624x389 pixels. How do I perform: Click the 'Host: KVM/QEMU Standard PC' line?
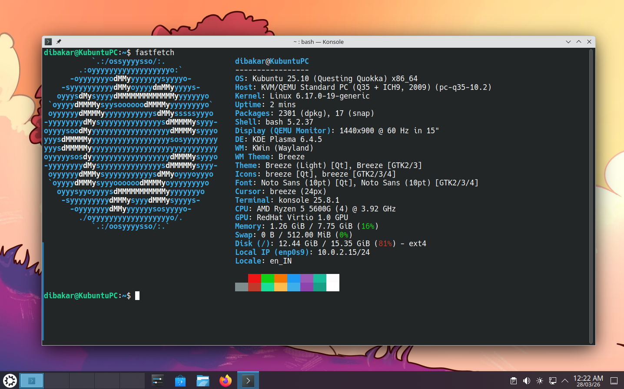tap(363, 87)
